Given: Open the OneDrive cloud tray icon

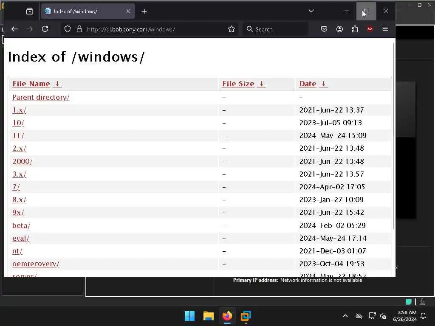Looking at the screenshot, I should click(359, 316).
